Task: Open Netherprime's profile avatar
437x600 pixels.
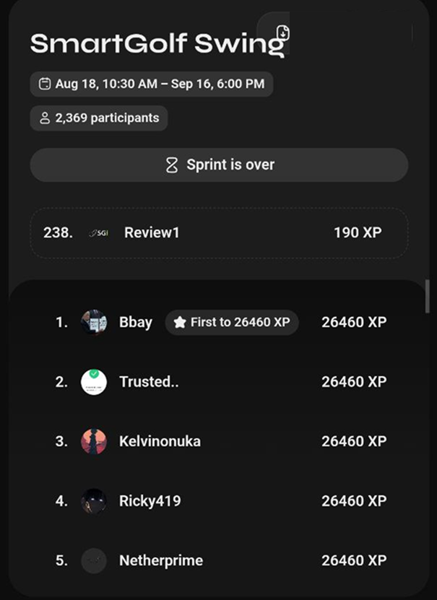Action: (94, 560)
